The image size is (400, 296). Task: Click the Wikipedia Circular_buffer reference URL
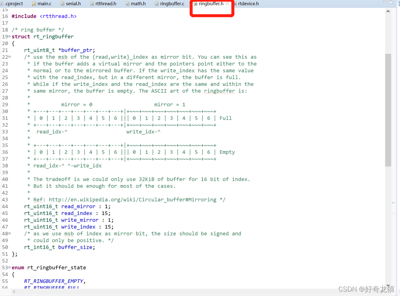(x=133, y=200)
